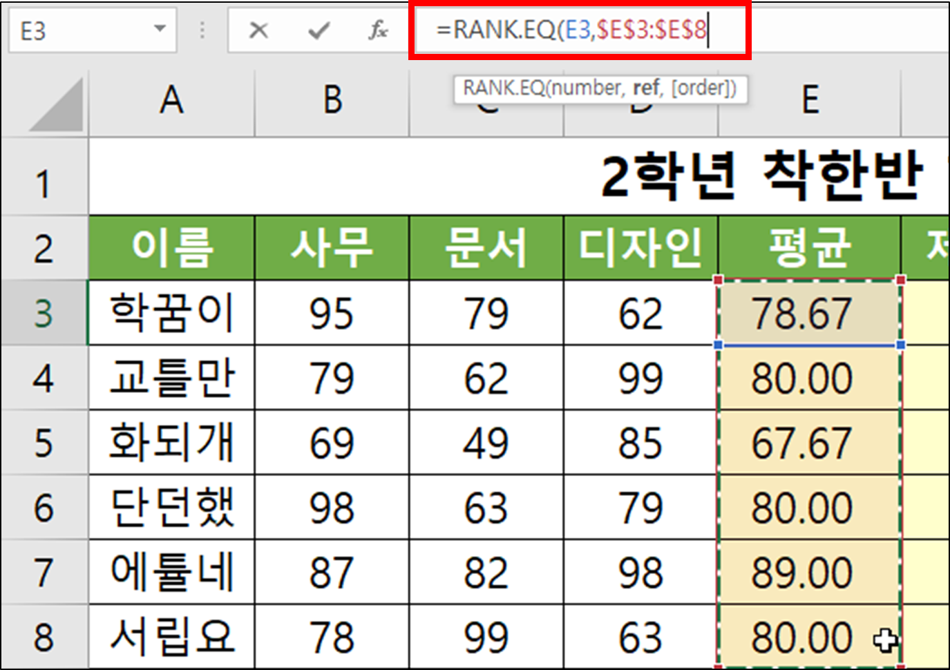Select the cell containing 98 for 단던했

coord(332,506)
